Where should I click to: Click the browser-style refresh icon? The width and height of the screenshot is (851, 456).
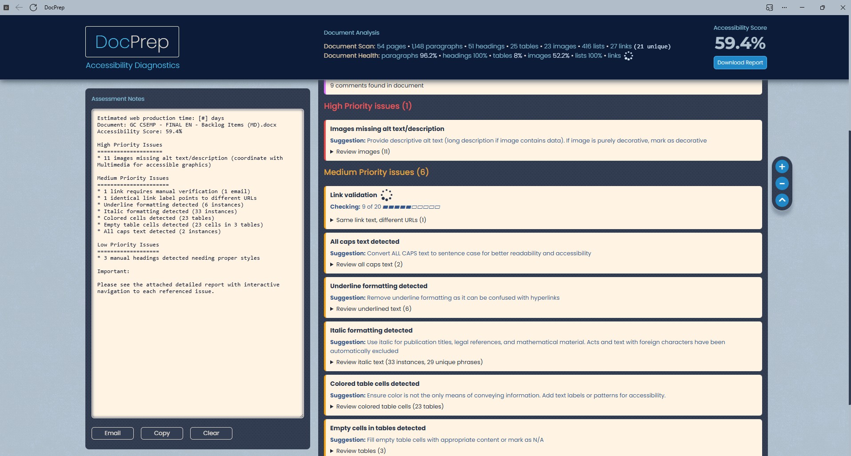coord(33,8)
